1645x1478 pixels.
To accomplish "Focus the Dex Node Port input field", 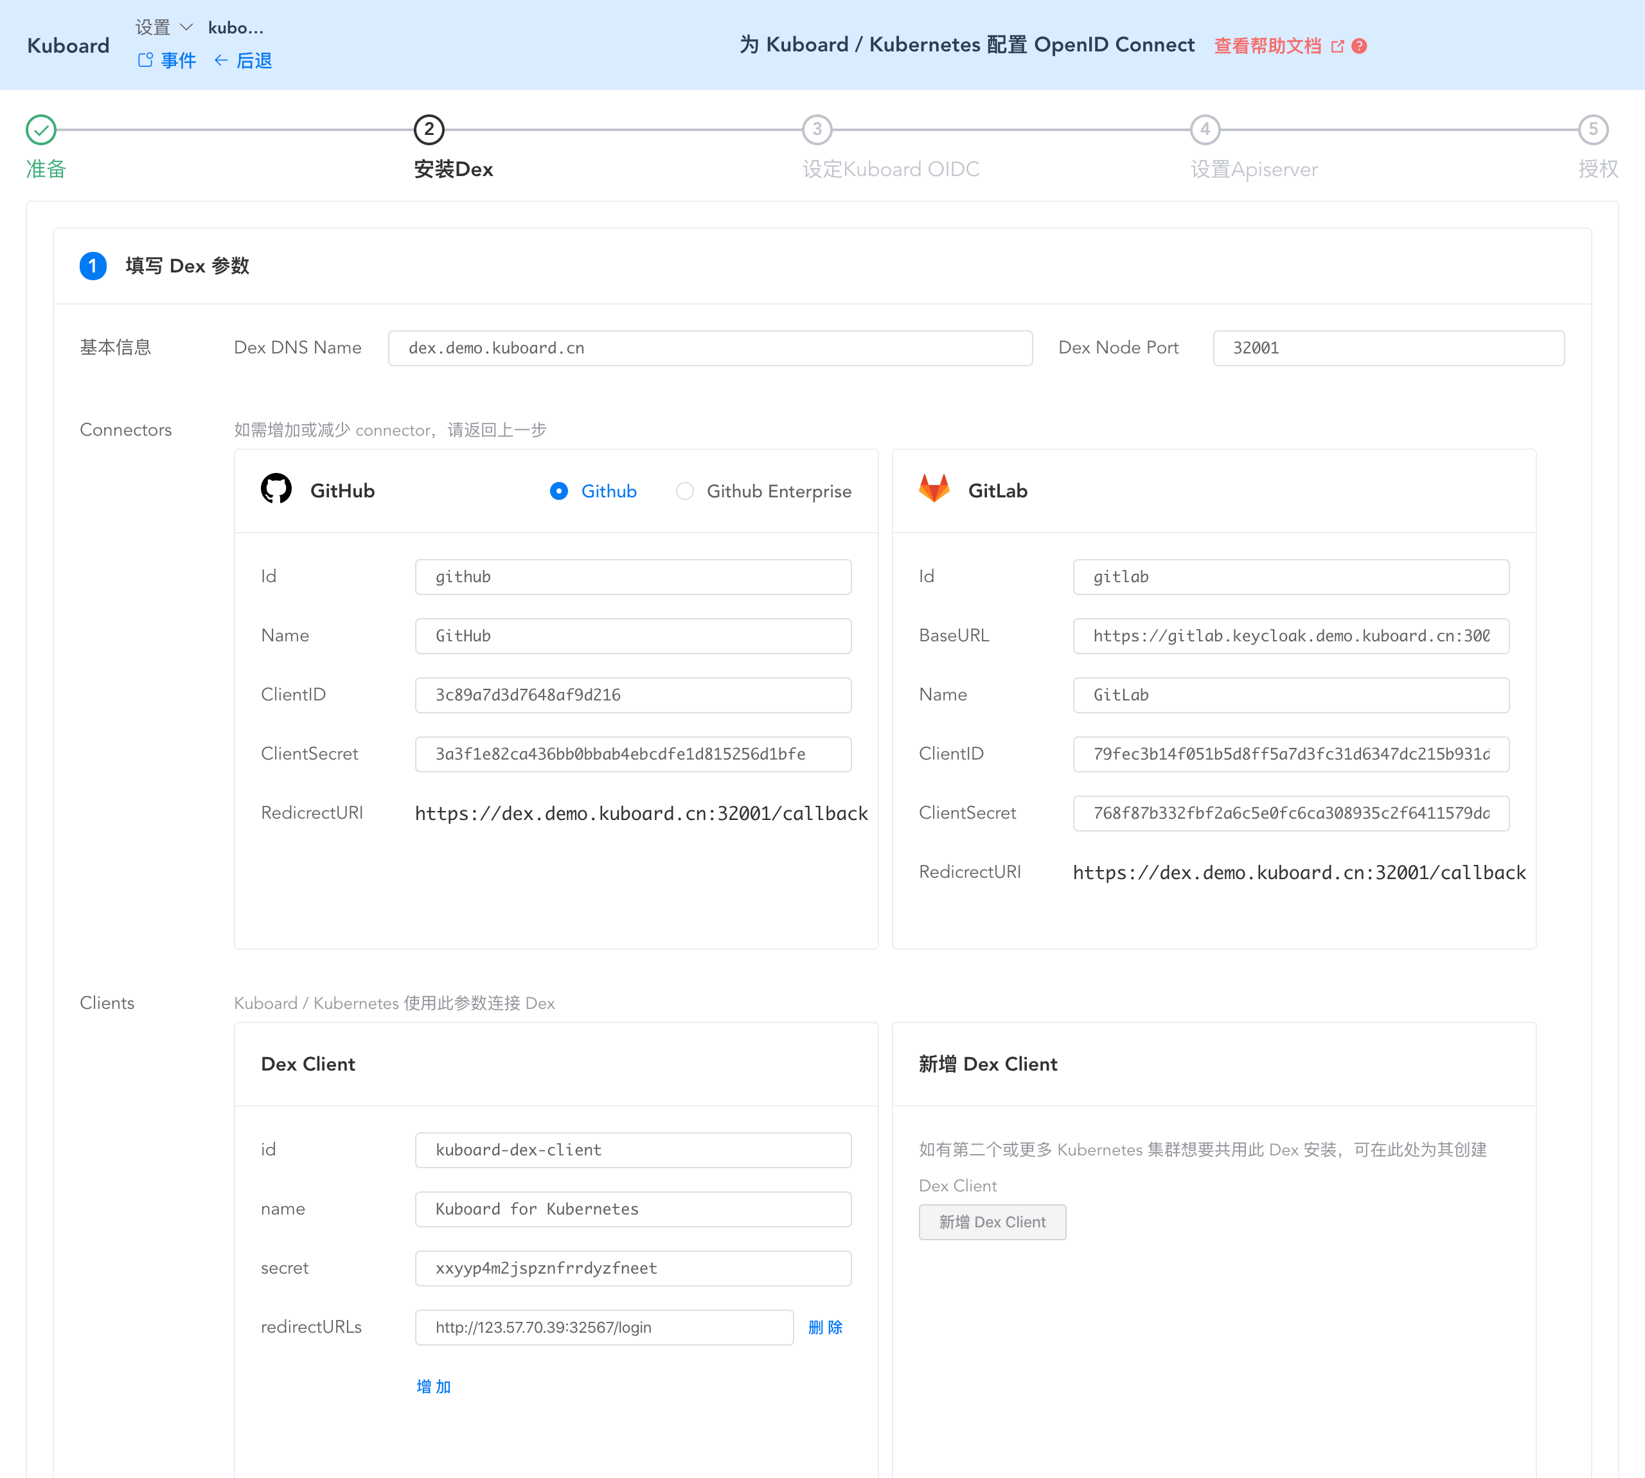I will 1389,348.
